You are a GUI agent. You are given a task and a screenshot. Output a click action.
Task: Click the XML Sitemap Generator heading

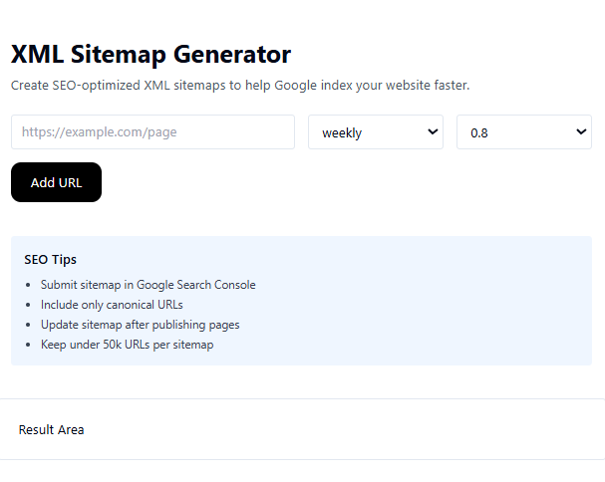tap(151, 54)
